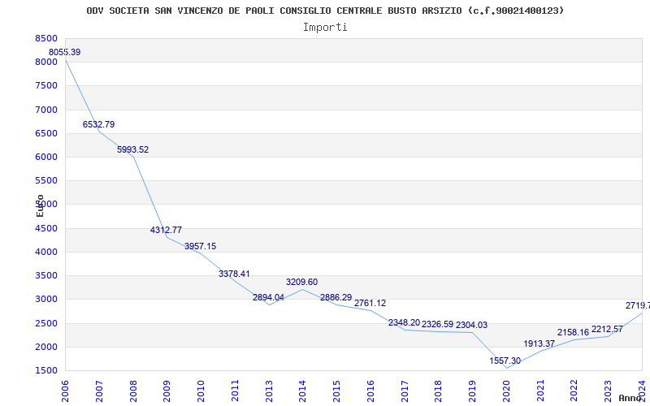Click x-axis year label 2022
This screenshot has width=650, height=406.
(574, 391)
